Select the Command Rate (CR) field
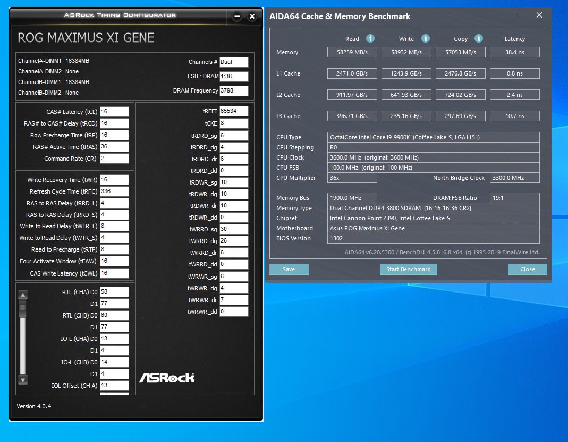Viewport: 568px width, 442px height. 114,159
